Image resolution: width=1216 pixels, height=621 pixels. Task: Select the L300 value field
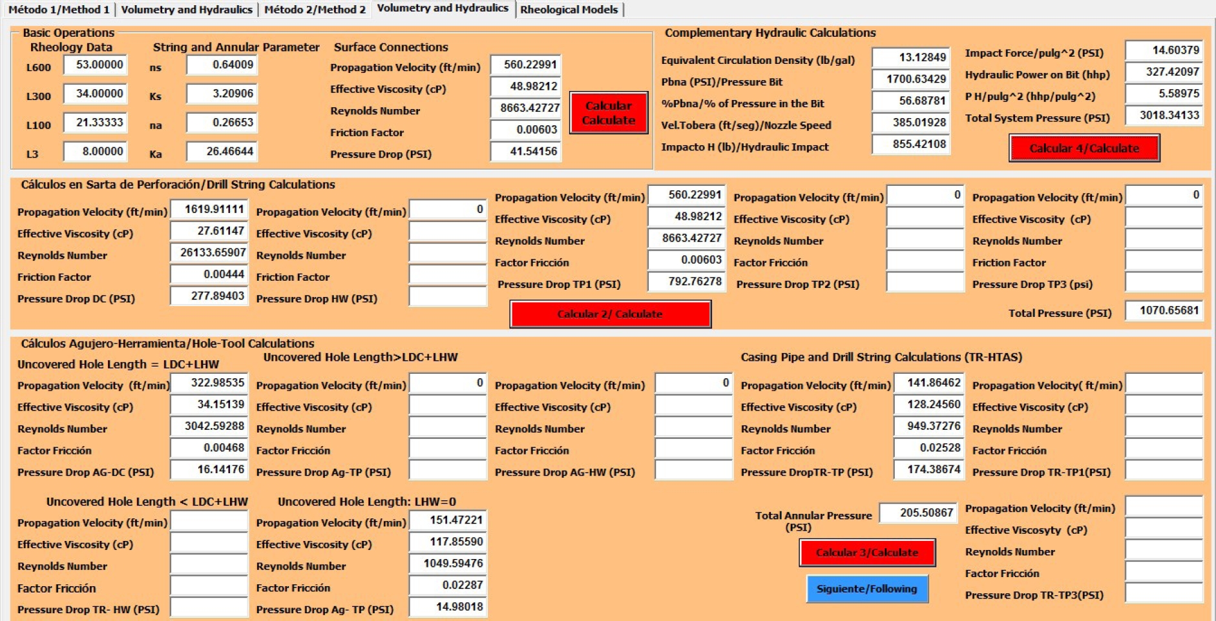coord(96,94)
